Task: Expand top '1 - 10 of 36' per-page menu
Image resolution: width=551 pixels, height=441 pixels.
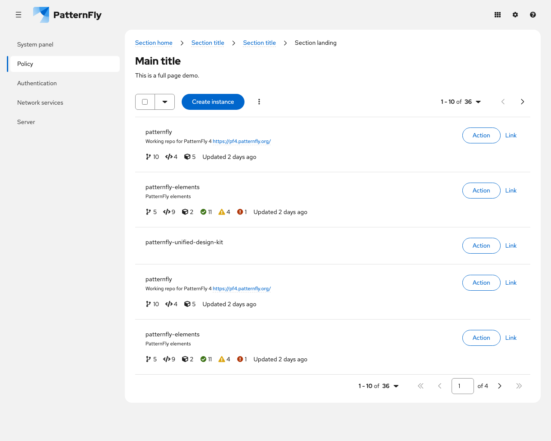Action: (461, 102)
